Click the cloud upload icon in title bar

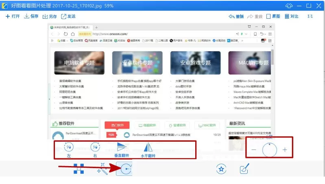289,6
